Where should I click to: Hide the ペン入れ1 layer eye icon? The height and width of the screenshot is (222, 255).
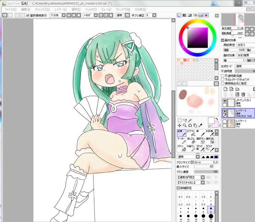click(x=225, y=101)
